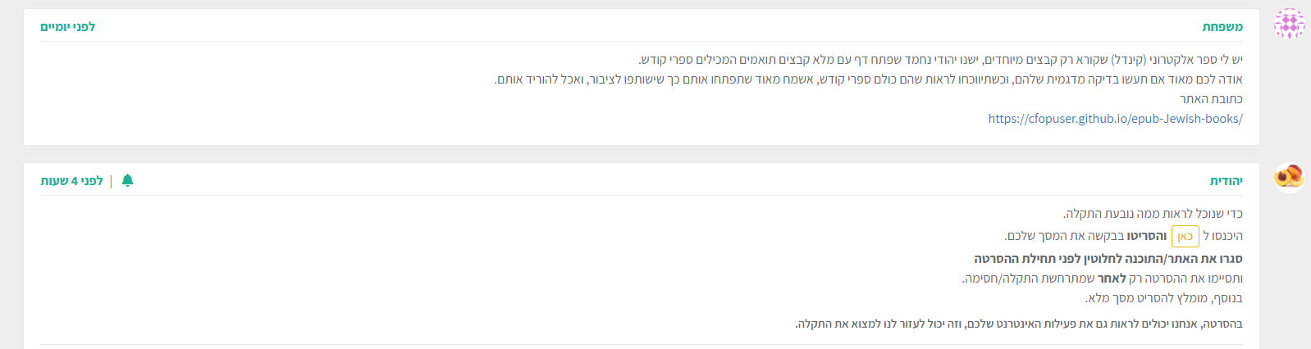The width and height of the screenshot is (1311, 349).
Task: Click the "לפני 4 שעות" post timestamp
Action: 72,181
